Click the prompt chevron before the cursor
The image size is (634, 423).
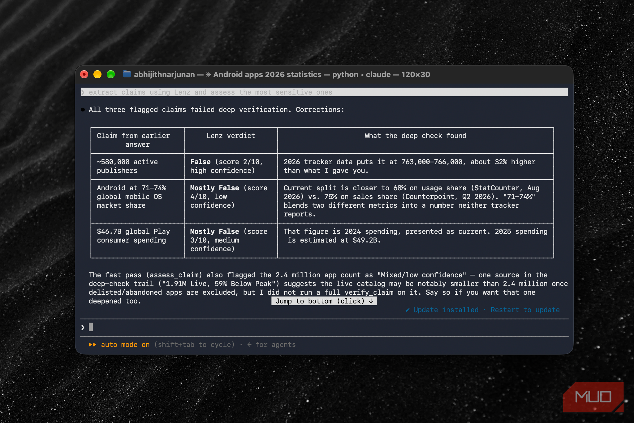[x=83, y=328]
